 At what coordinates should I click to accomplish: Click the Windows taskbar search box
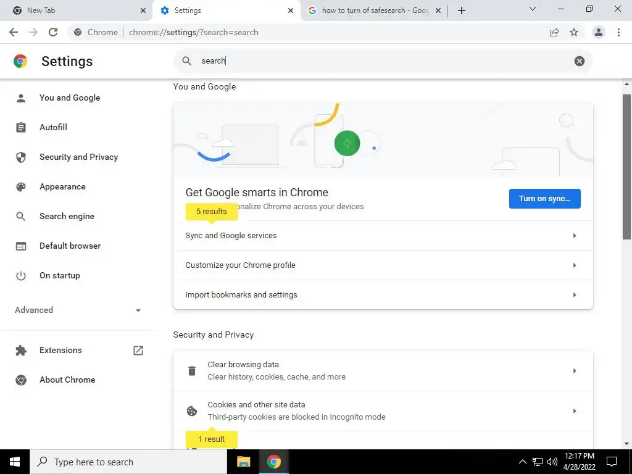point(128,462)
